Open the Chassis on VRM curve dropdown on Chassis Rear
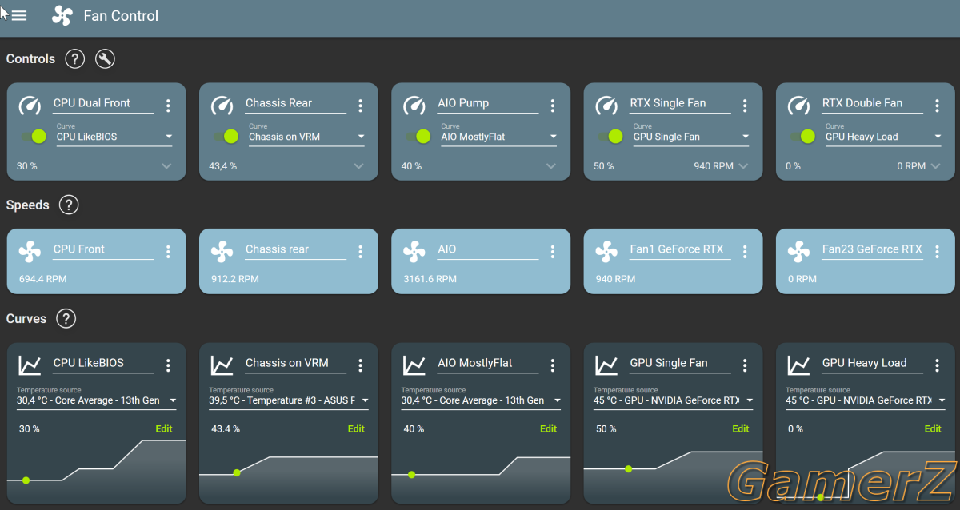 point(307,137)
